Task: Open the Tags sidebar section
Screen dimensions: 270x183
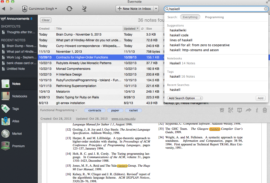Action: (19, 109)
